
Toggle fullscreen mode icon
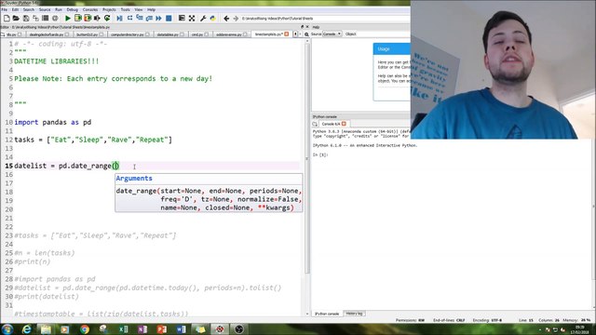tap(192, 19)
